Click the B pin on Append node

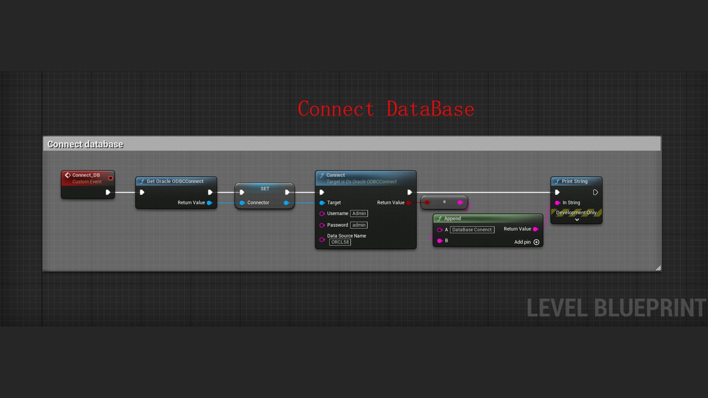440,241
